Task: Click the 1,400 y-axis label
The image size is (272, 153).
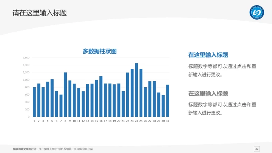Action: click(x=26, y=65)
